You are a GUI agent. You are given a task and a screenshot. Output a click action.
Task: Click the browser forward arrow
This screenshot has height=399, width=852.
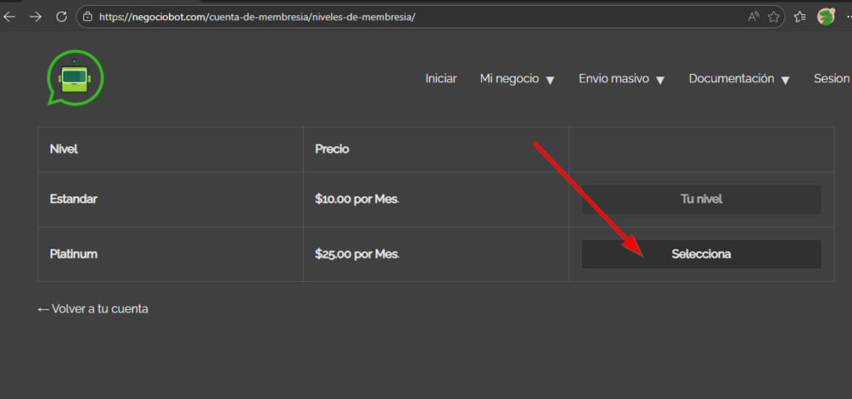pyautogui.click(x=35, y=17)
